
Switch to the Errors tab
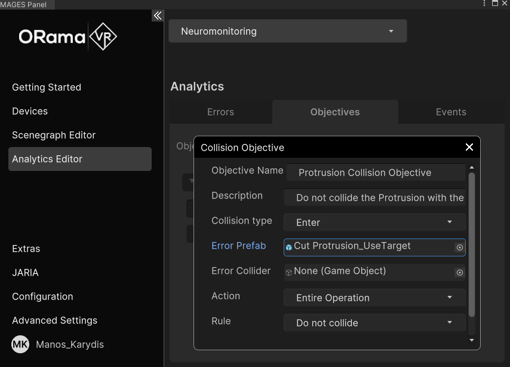point(220,112)
